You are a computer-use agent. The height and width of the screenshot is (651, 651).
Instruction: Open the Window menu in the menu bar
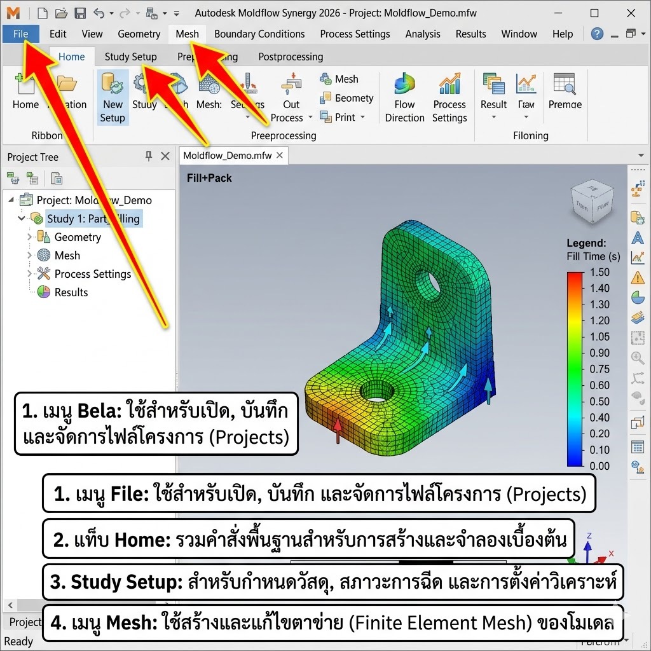519,34
